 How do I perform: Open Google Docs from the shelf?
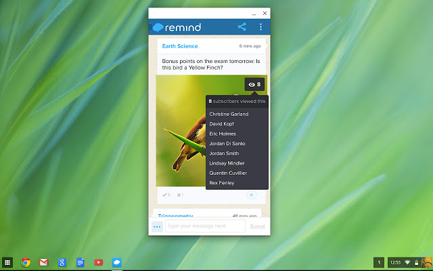pyautogui.click(x=80, y=262)
